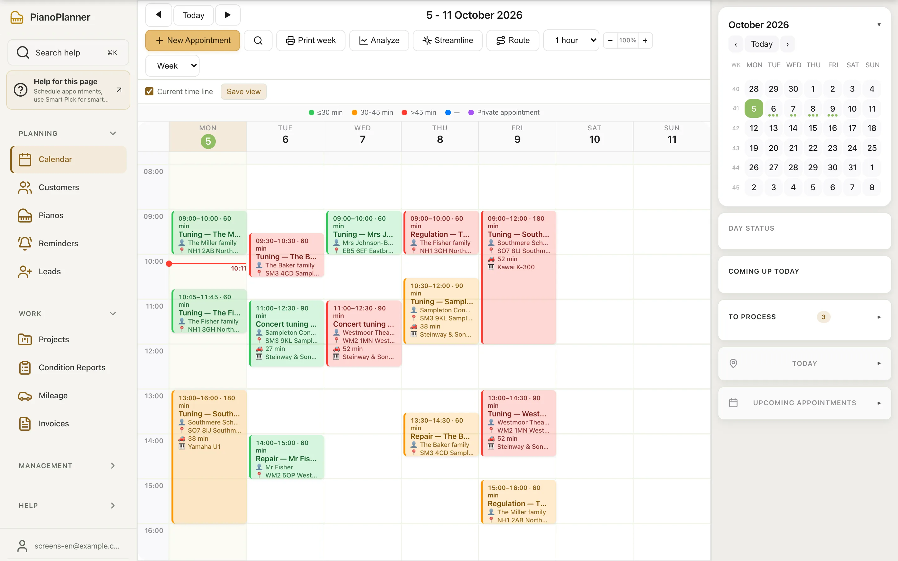Open the Kawai K-300 tuning appointment
The height and width of the screenshot is (561, 898).
pyautogui.click(x=518, y=277)
